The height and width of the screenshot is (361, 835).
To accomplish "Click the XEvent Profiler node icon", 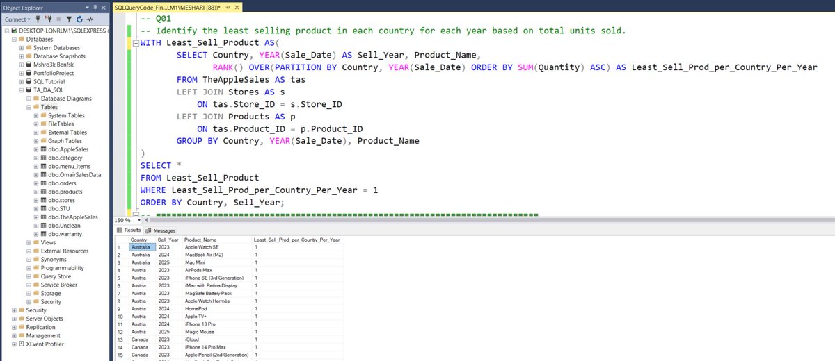I will (x=21, y=344).
